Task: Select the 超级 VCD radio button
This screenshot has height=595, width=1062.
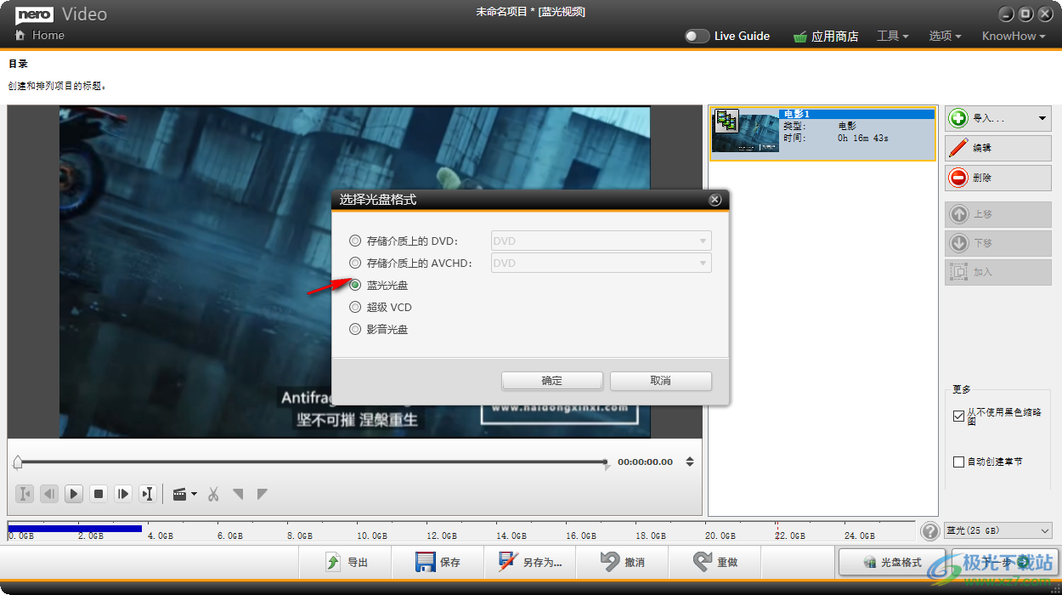Action: [x=355, y=307]
